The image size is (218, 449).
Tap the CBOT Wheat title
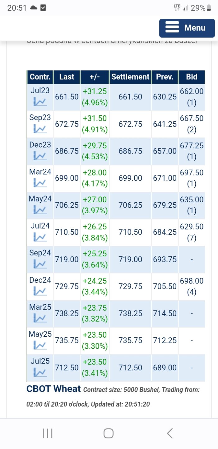(54, 389)
